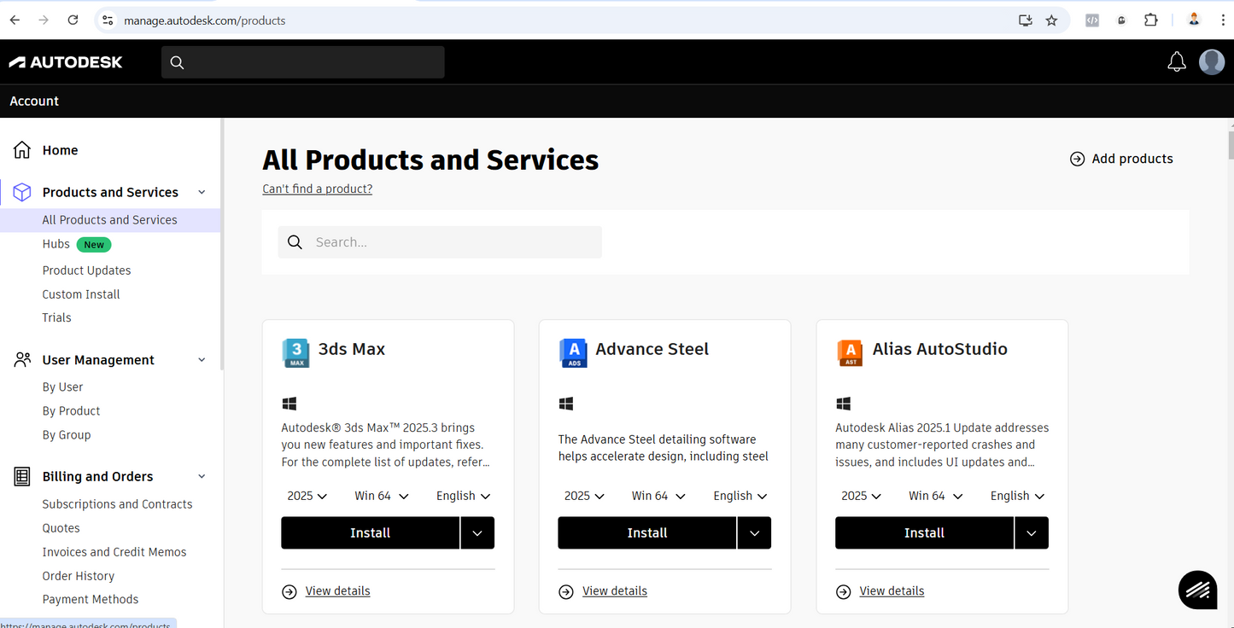Expand install options arrow for Alias AutoStudio
The image size is (1234, 628).
click(1032, 532)
